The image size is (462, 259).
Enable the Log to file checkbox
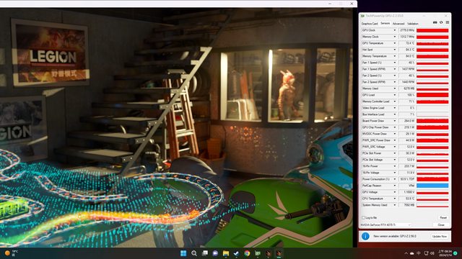[363, 217]
